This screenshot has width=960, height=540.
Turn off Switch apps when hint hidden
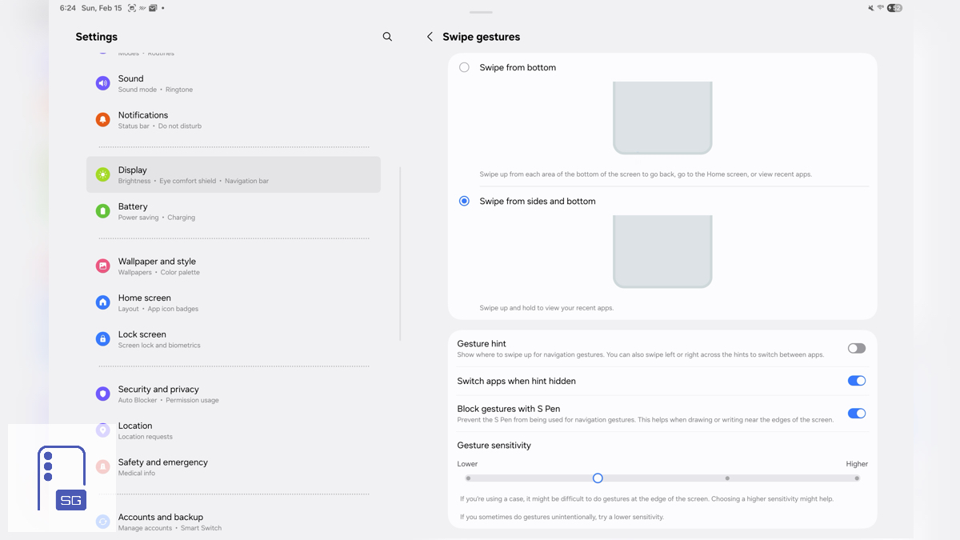click(x=857, y=381)
